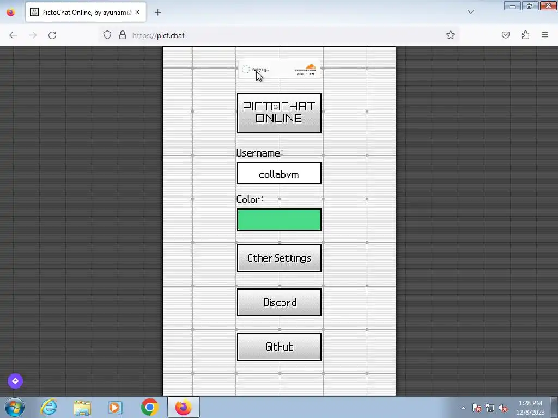Show hidden system tray icons arrow
This screenshot has height=418, width=558.
click(x=463, y=408)
